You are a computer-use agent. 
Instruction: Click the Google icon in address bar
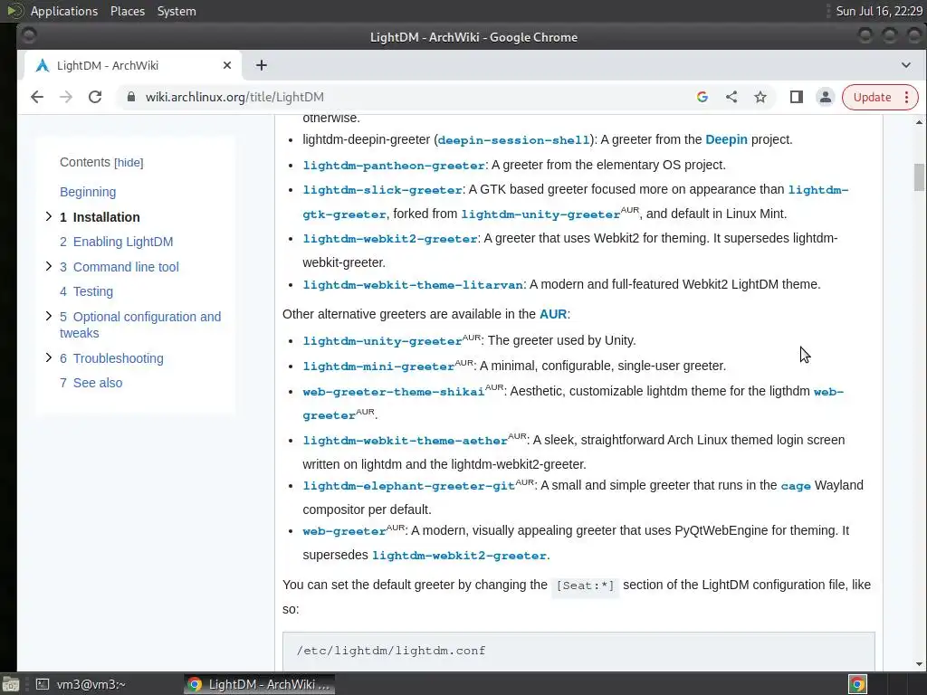click(x=702, y=97)
